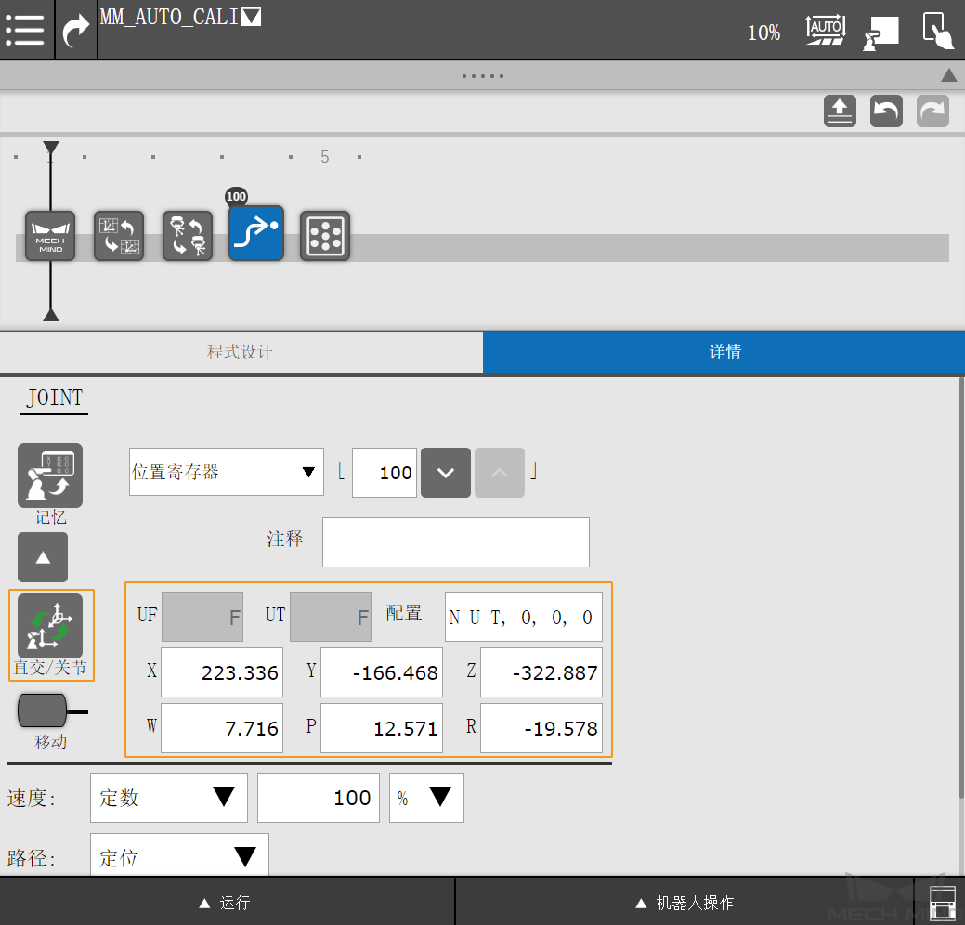Click the upload/export icon button
The image size is (965, 925).
coord(840,111)
